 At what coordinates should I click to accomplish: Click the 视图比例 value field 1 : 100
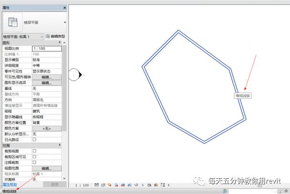tap(47, 49)
